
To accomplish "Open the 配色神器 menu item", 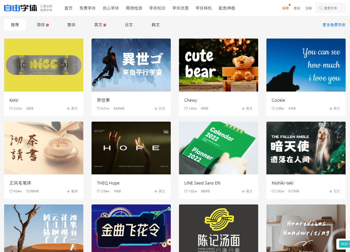I will pos(227,8).
